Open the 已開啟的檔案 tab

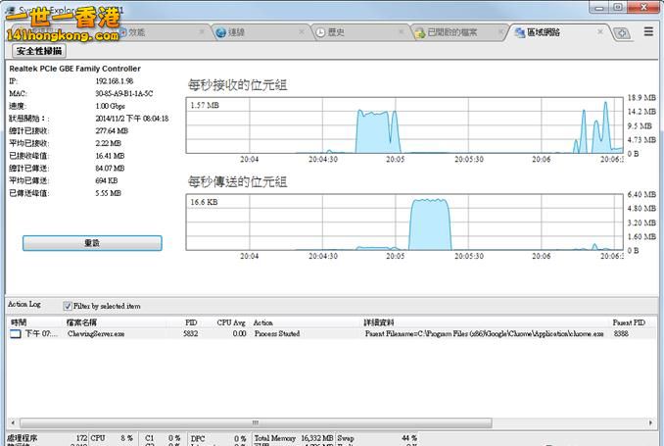(451, 32)
